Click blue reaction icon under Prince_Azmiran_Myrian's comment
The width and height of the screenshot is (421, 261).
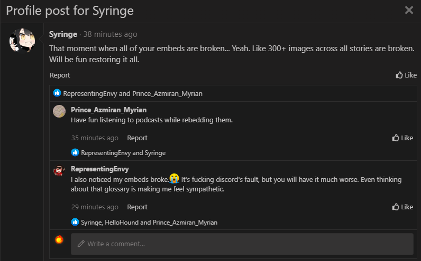pos(75,153)
